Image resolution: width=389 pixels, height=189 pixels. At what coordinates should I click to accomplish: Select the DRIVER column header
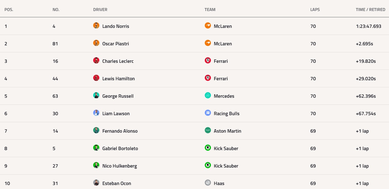click(100, 9)
